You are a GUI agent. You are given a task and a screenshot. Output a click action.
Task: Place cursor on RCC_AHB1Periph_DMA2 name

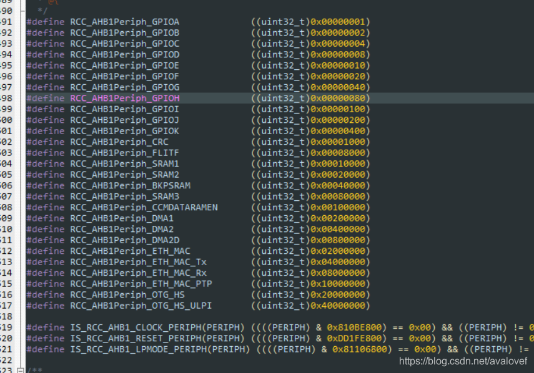tap(122, 229)
